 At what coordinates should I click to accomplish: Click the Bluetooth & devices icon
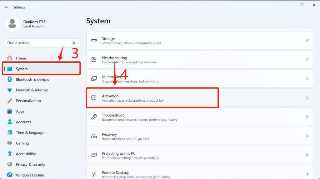10,80
